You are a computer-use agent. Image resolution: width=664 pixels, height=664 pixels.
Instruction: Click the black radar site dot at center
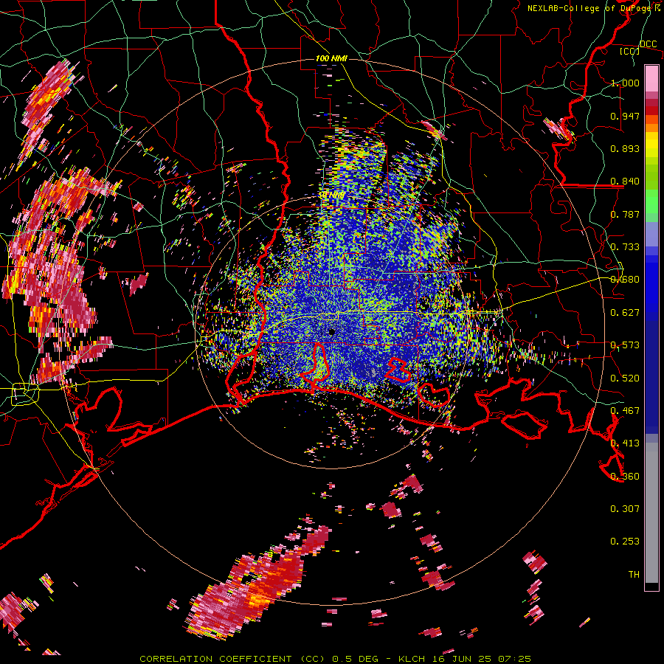(332, 333)
